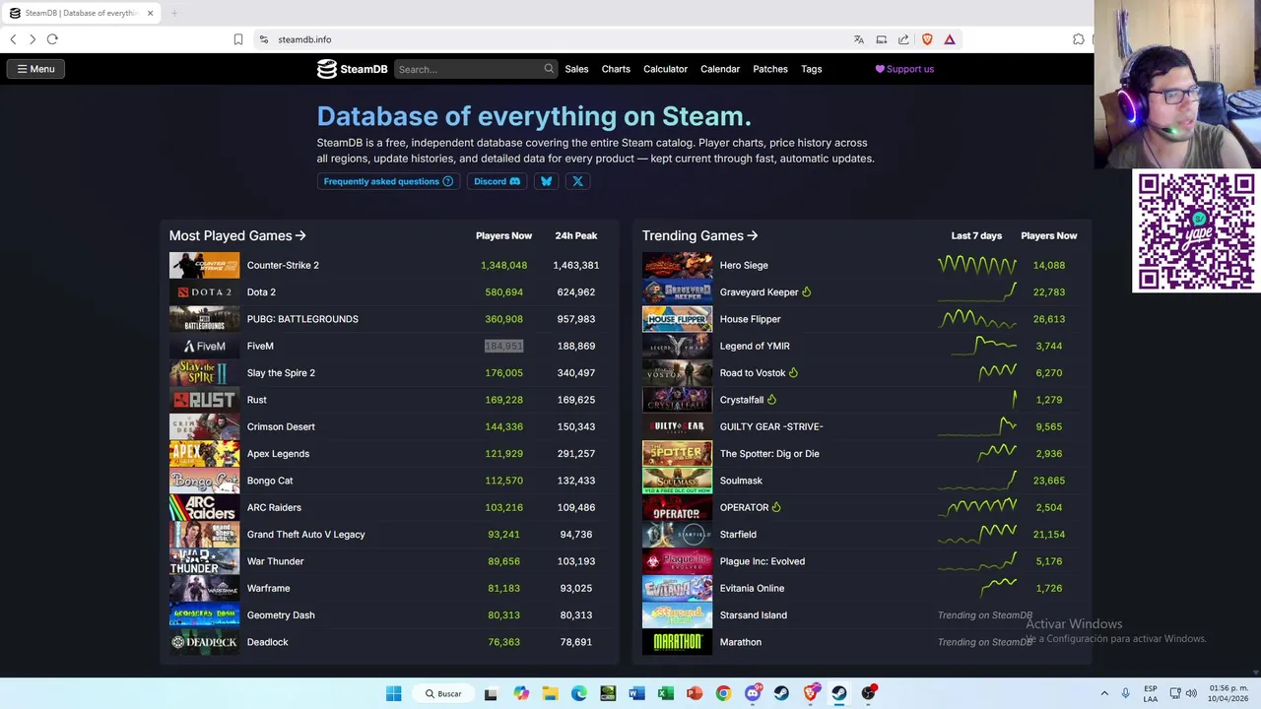Click the translate page icon in address bar
Screen dimensions: 1261x709
859,39
